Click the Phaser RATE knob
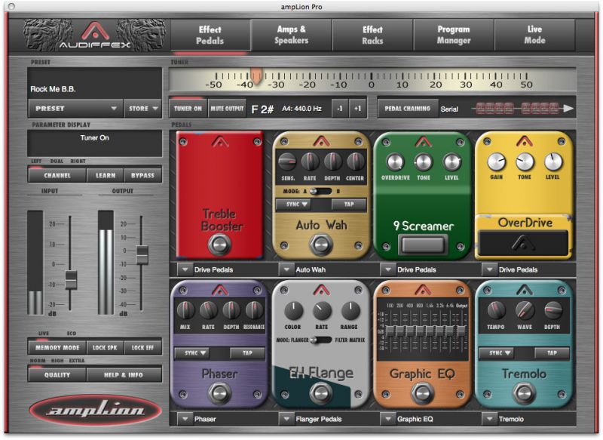The width and height of the screenshot is (603, 440). pyautogui.click(x=208, y=310)
